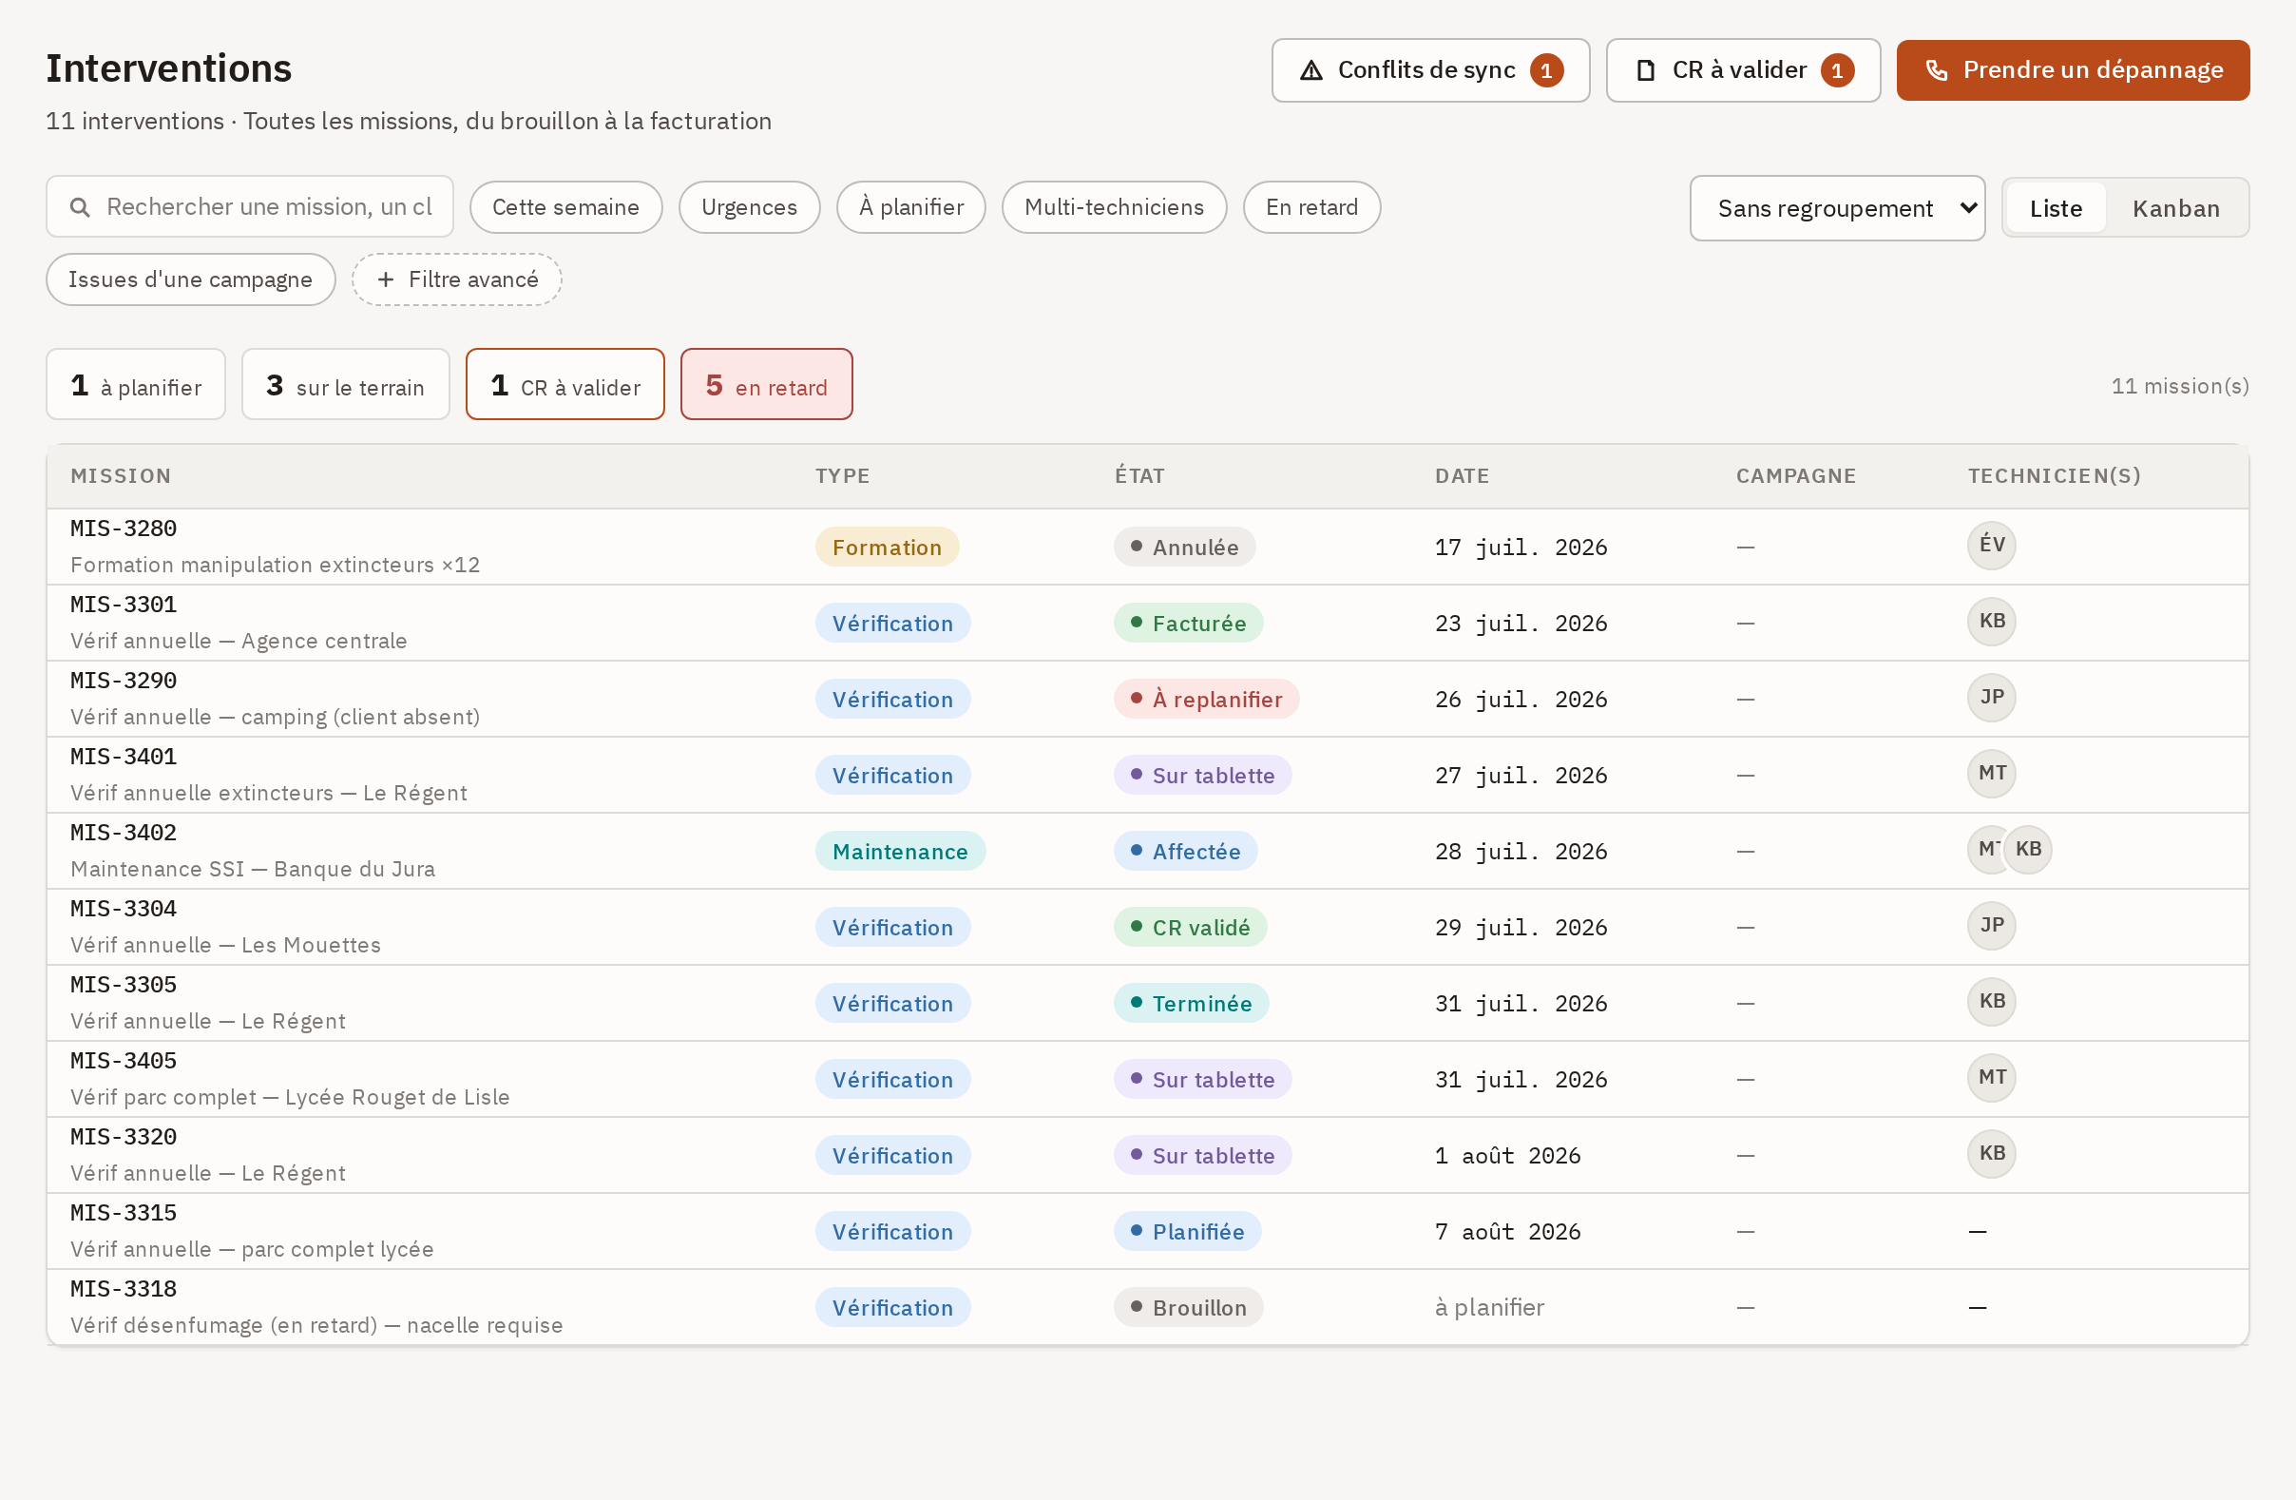The height and width of the screenshot is (1500, 2296).
Task: Add a Filtre avancé
Action: 456,279
